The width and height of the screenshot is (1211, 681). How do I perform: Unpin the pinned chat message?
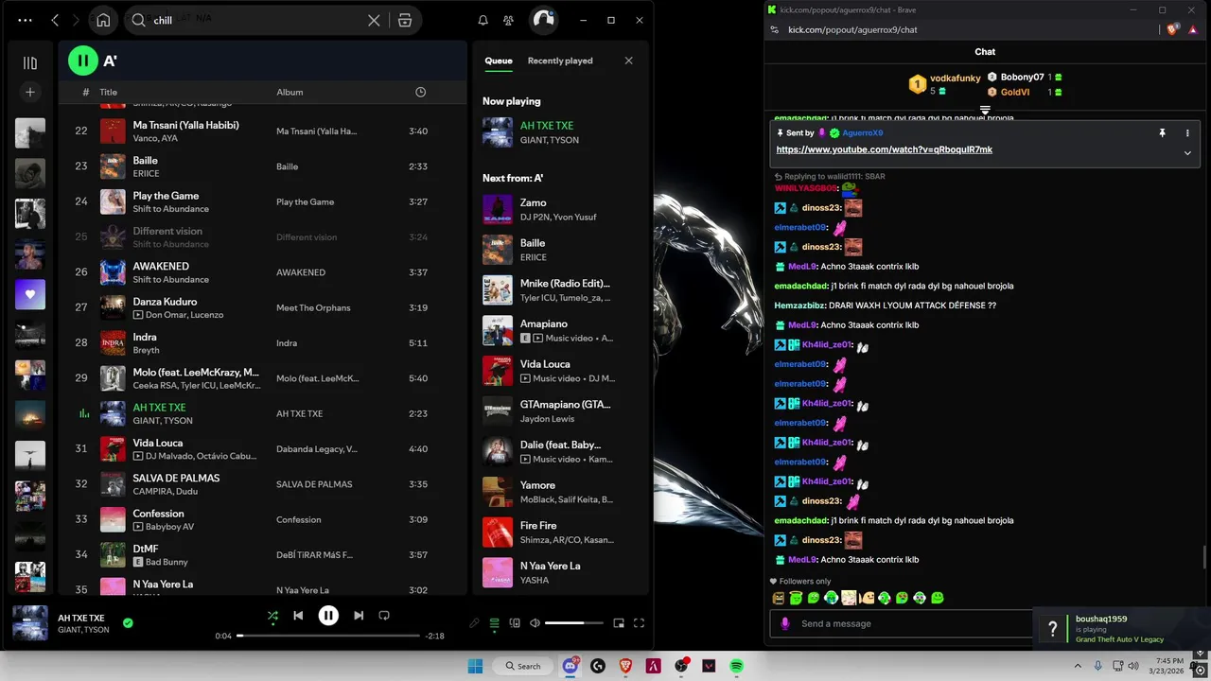[1162, 133]
